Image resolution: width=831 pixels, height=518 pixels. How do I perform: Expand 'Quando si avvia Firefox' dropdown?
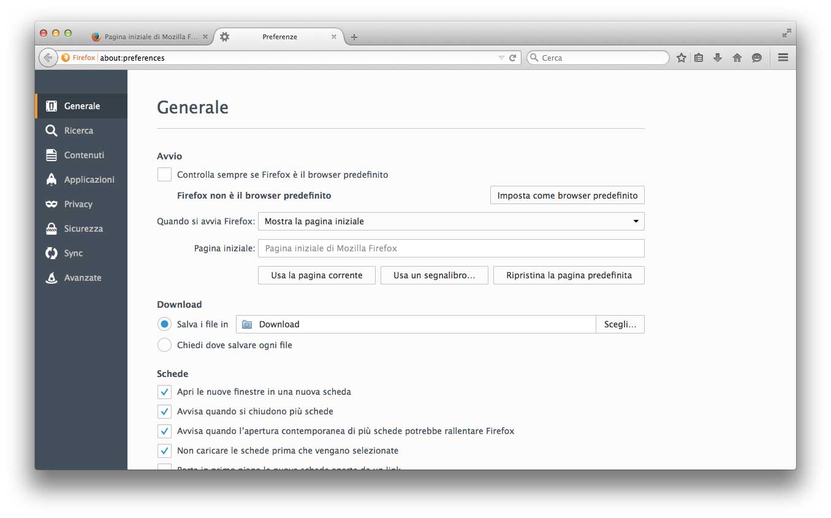tap(450, 221)
